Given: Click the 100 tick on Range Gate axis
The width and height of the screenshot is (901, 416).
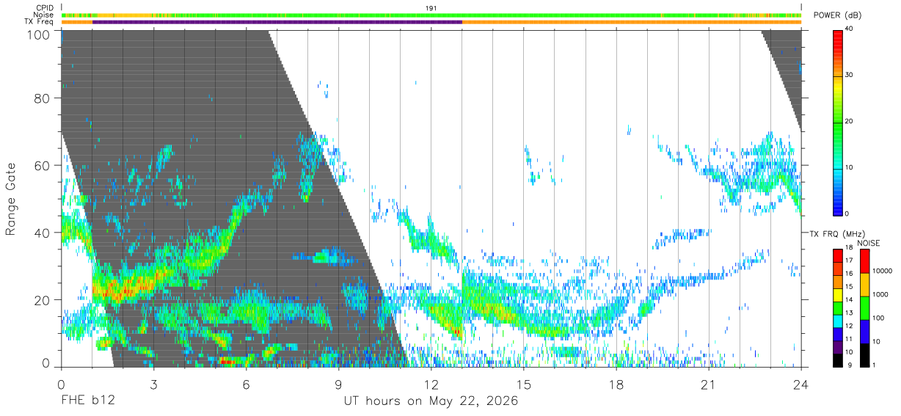Looking at the screenshot, I should click(40, 34).
